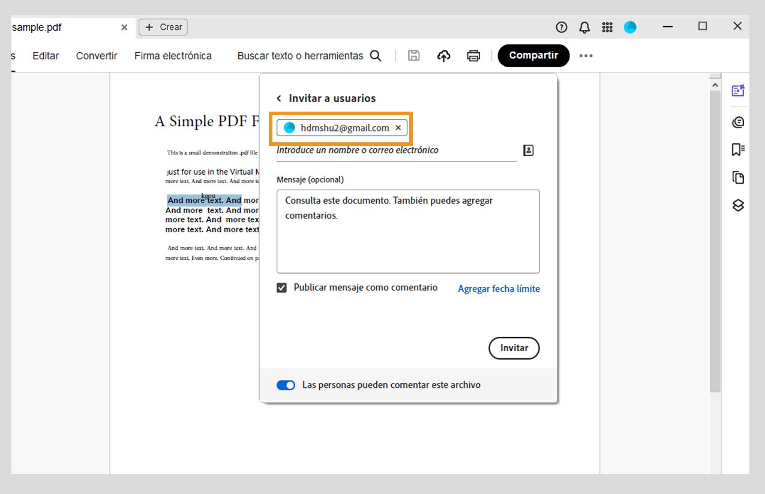Image resolution: width=765 pixels, height=494 pixels.
Task: Go back with the Invitar a usuarios chevron
Action: pos(278,98)
